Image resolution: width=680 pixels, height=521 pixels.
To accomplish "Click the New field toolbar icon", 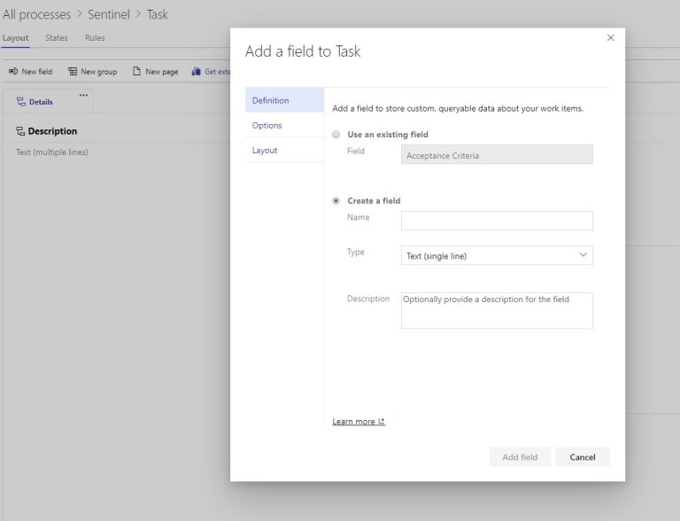I will [x=14, y=72].
